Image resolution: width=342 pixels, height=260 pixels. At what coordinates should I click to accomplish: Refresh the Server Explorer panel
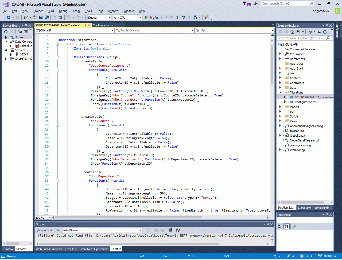pyautogui.click(x=6, y=31)
